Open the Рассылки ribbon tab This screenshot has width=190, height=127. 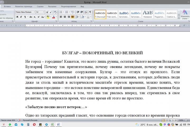(x=52, y=6)
